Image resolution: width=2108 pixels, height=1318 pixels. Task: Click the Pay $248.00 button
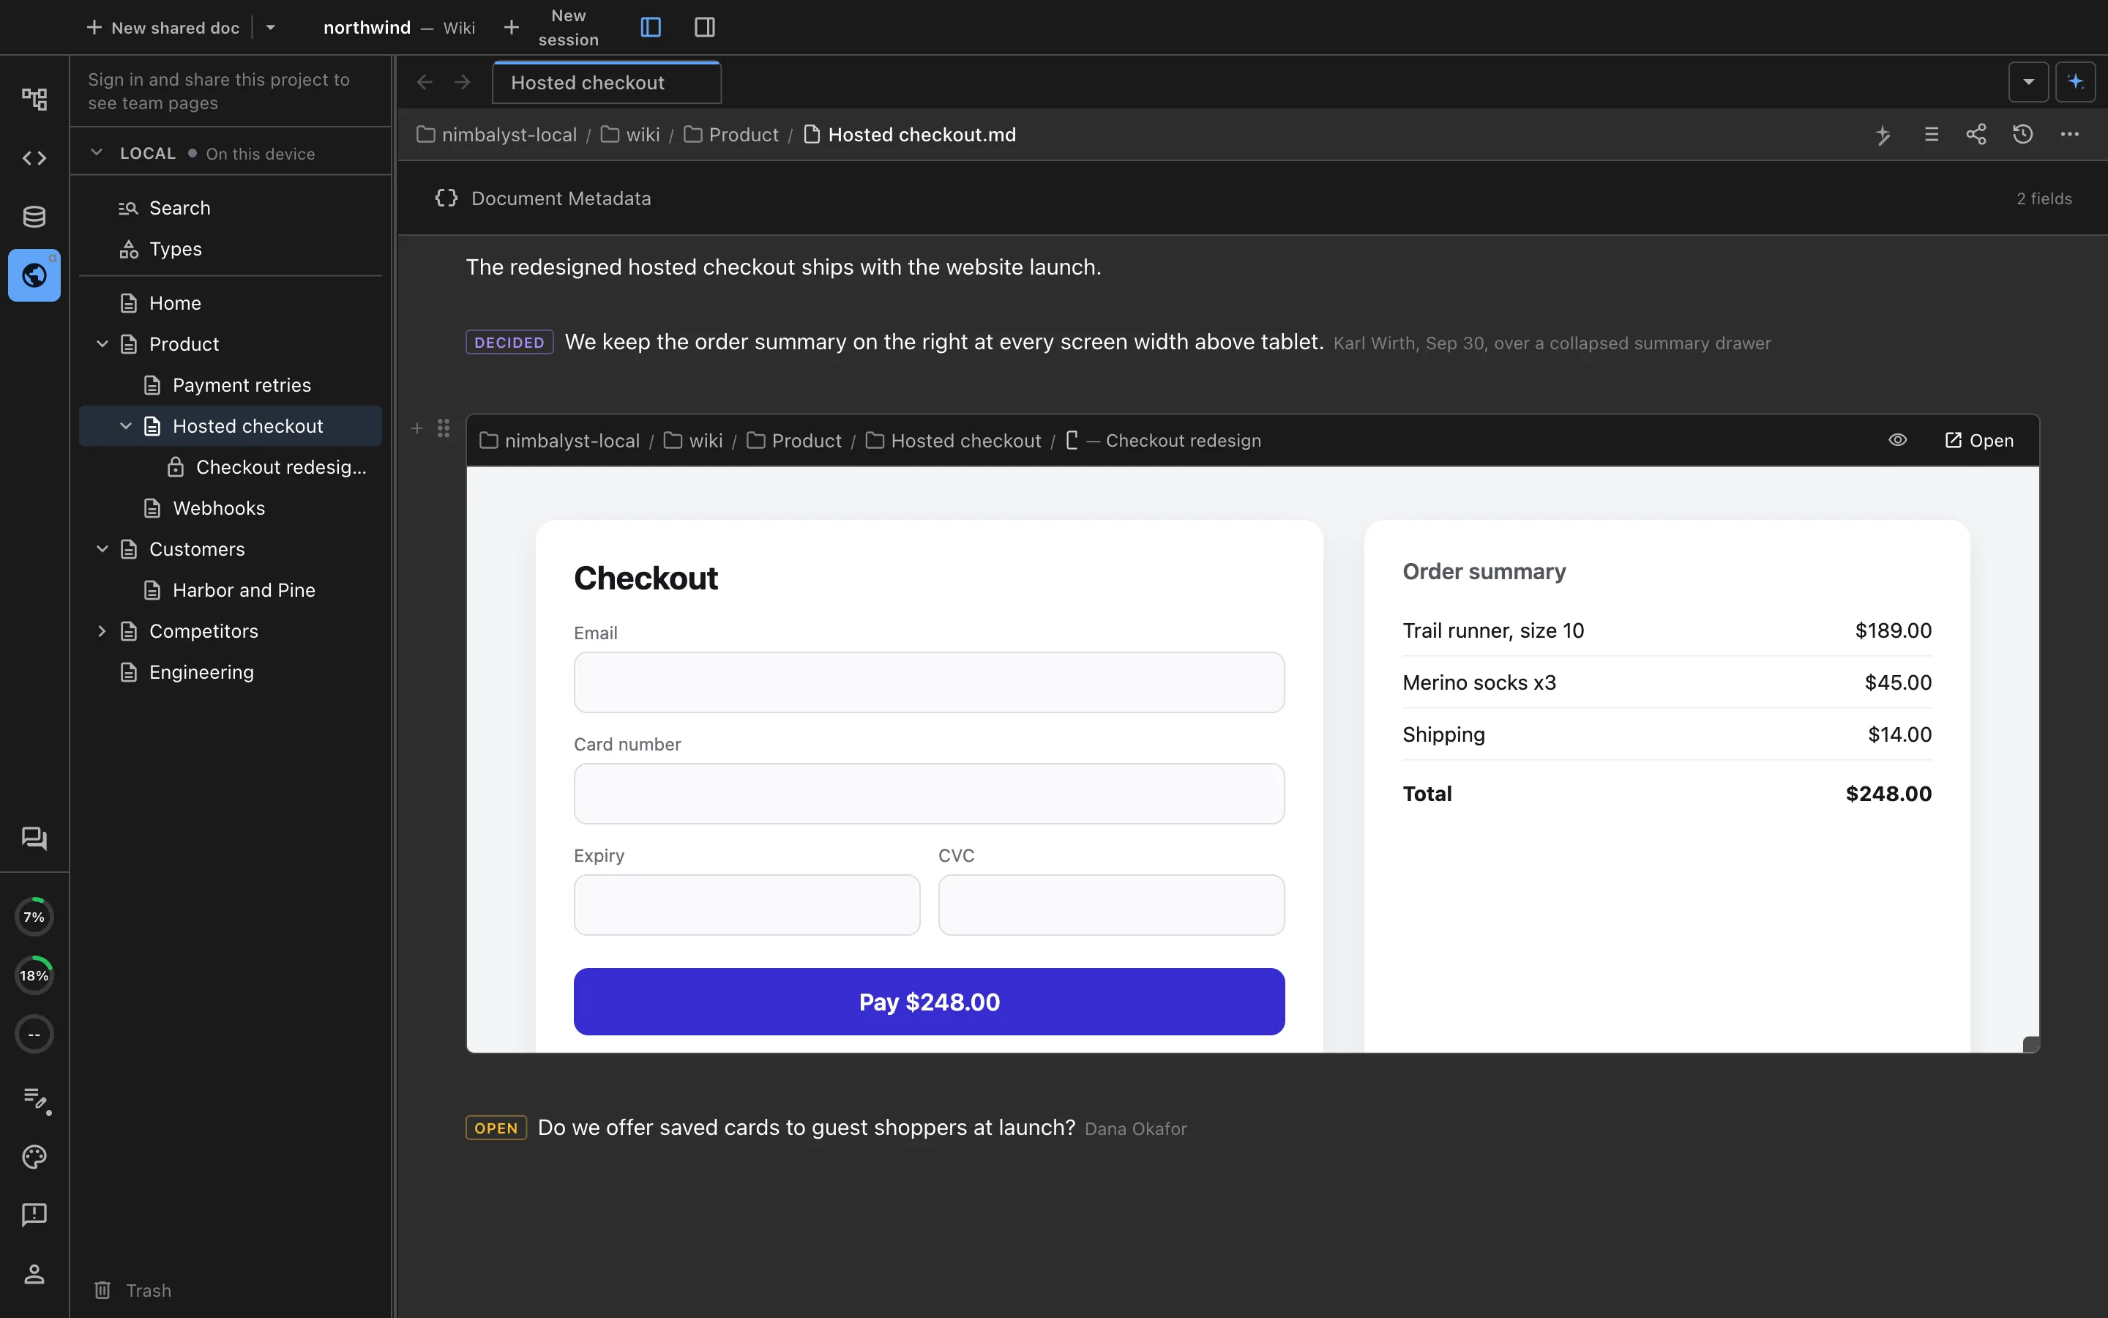point(929,1002)
